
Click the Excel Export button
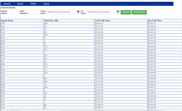point(139,12)
